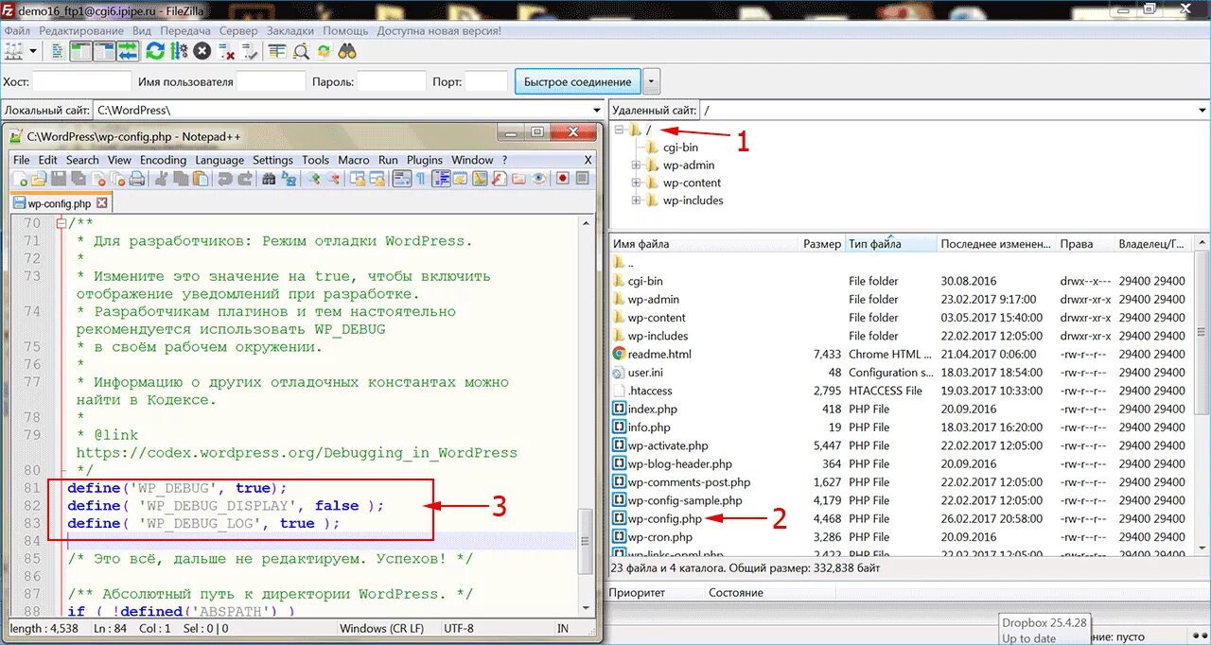Open Site Manager dropdown arrow
This screenshot has width=1211, height=645.
click(x=33, y=51)
